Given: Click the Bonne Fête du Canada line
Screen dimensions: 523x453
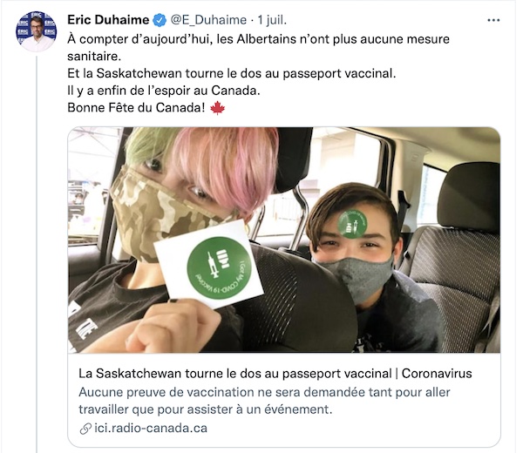Looking at the screenshot, I should (146, 108).
